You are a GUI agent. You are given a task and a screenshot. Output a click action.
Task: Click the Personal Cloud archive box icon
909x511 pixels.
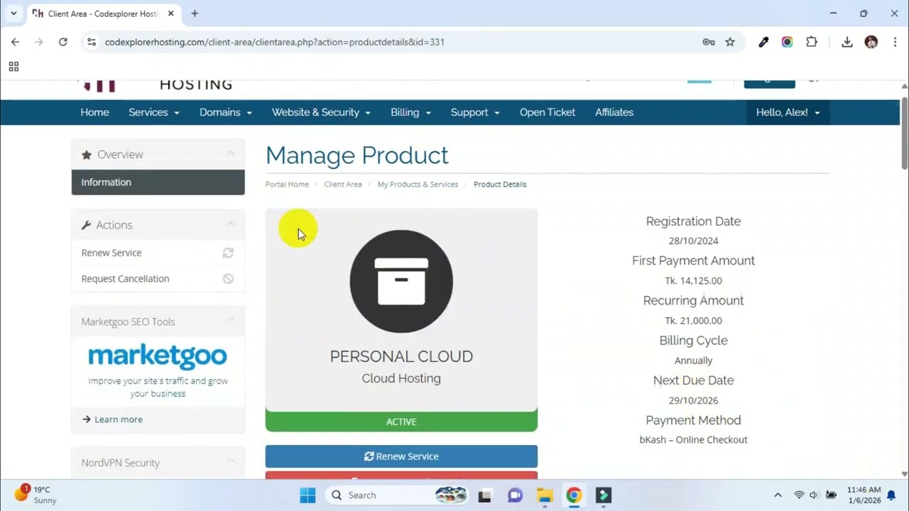pyautogui.click(x=401, y=281)
